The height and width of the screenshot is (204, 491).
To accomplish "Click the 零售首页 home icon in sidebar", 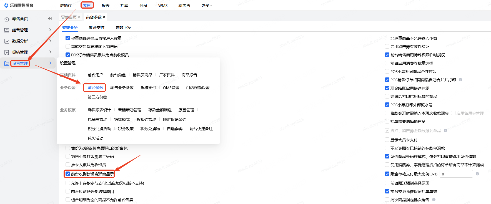I will pos(7,19).
